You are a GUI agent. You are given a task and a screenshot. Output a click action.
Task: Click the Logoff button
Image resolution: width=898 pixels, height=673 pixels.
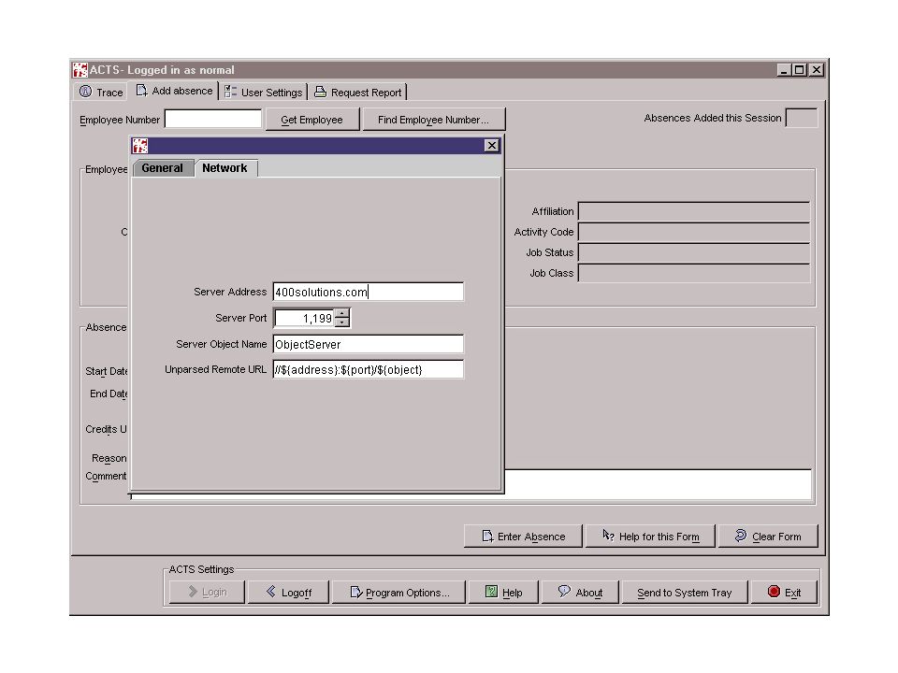[289, 593]
